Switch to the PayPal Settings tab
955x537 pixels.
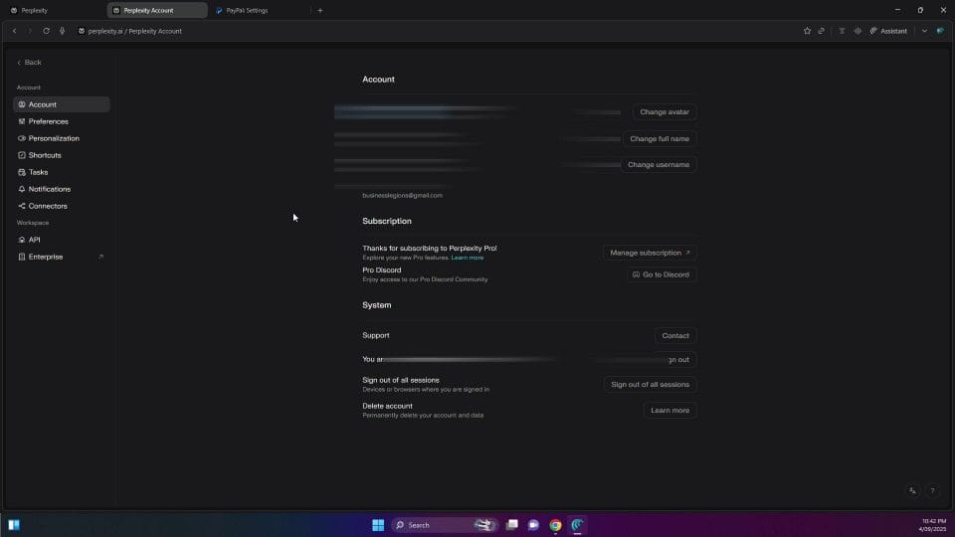tap(245, 10)
